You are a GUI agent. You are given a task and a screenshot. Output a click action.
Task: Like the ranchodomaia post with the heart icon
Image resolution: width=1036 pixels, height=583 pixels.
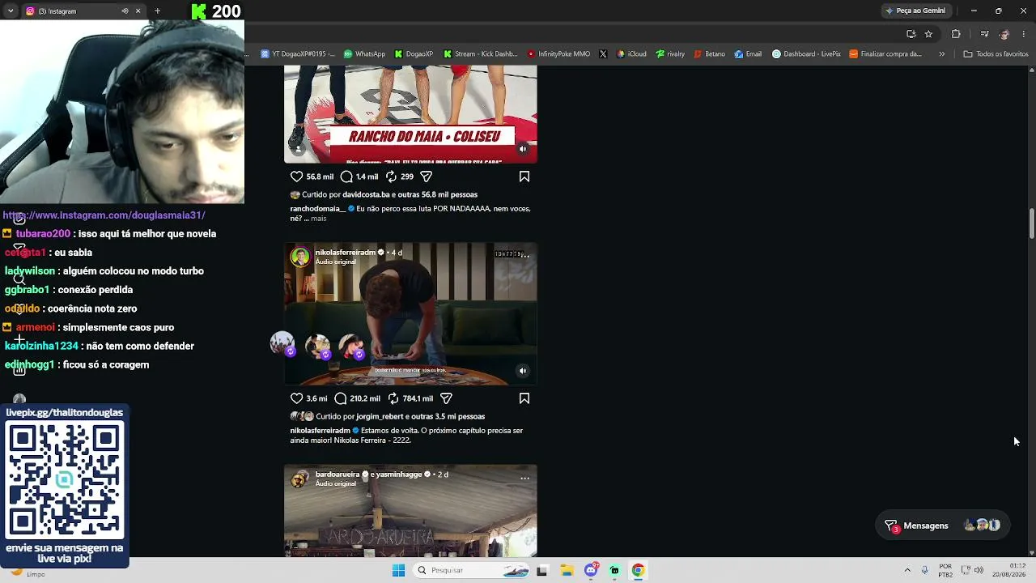pyautogui.click(x=296, y=177)
